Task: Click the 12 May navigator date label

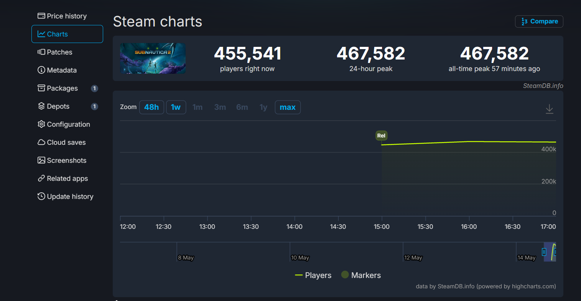Action: [413, 258]
